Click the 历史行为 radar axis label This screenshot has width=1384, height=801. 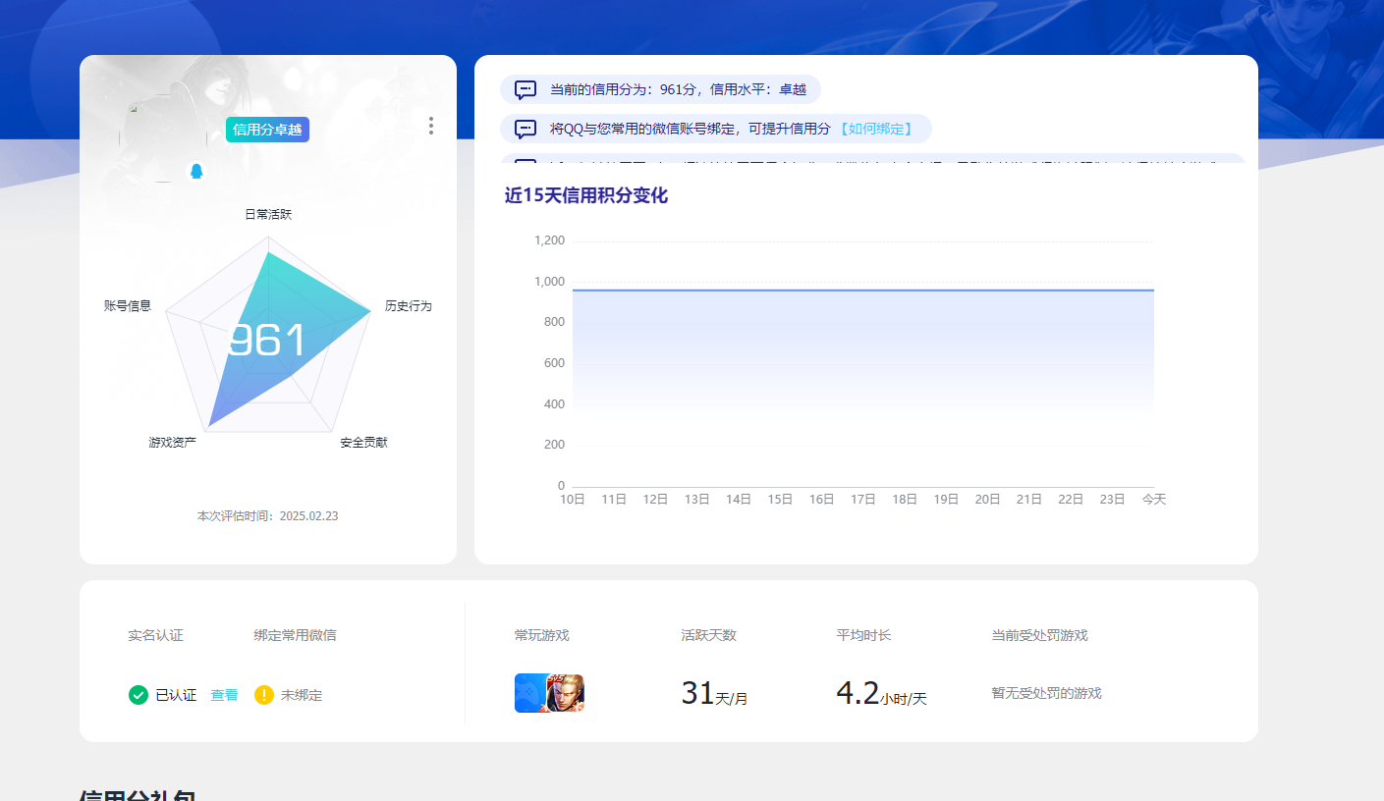point(409,306)
